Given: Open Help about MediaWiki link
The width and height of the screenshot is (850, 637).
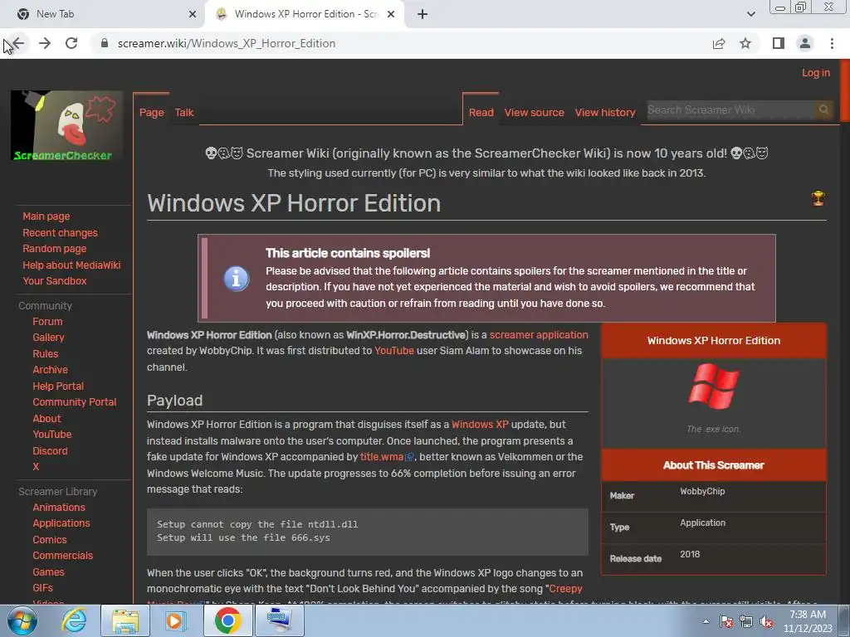Looking at the screenshot, I should point(71,265).
